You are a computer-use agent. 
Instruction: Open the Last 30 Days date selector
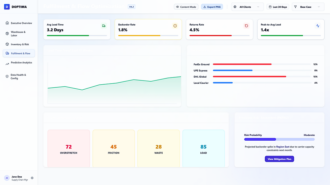point(278,7)
